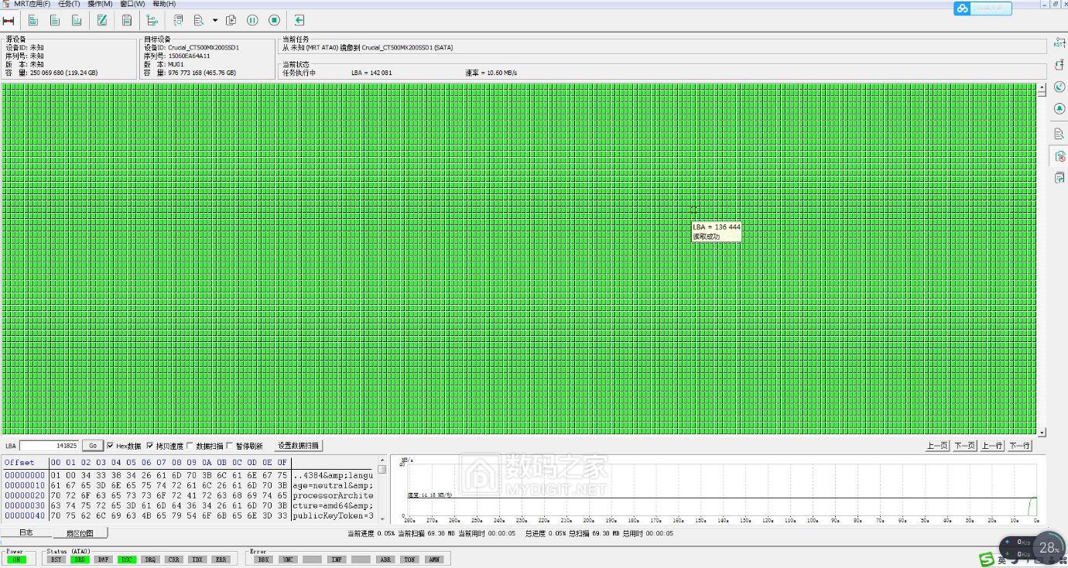1068x568 pixels.
Task: Click the resume/play document toolbar icon
Action: pos(231,20)
